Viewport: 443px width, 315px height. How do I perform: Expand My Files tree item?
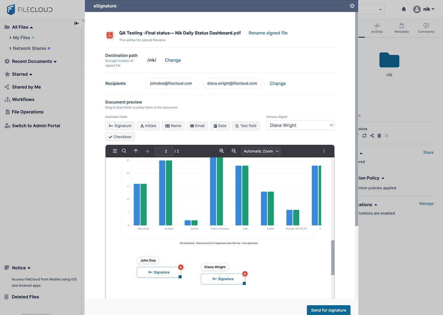(x=10, y=38)
